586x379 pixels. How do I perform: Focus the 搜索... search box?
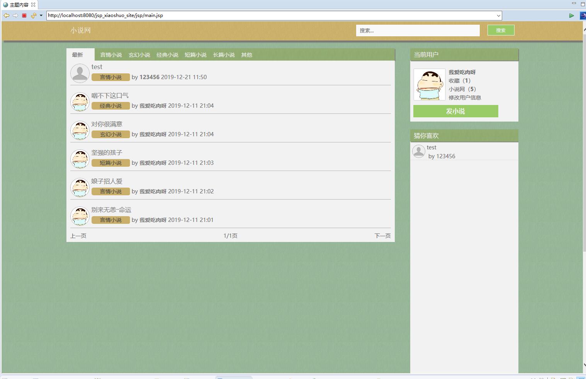(418, 30)
